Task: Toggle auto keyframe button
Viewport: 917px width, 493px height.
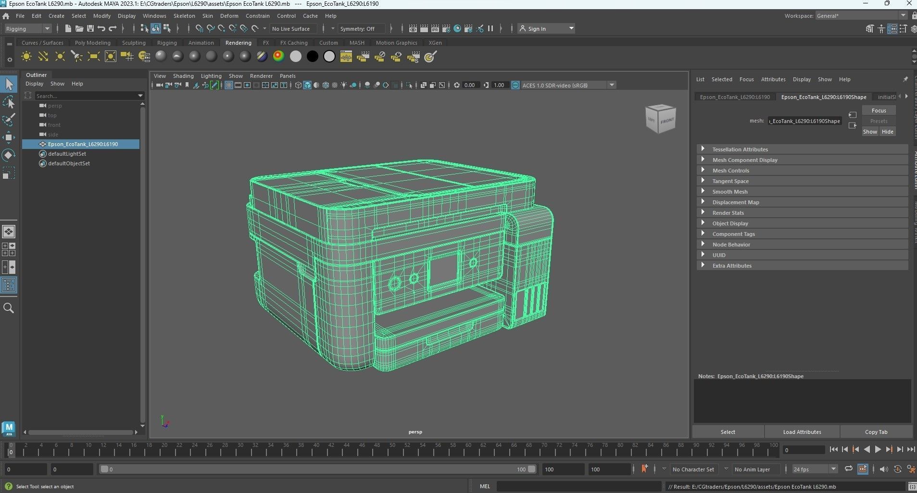Action: coord(897,469)
